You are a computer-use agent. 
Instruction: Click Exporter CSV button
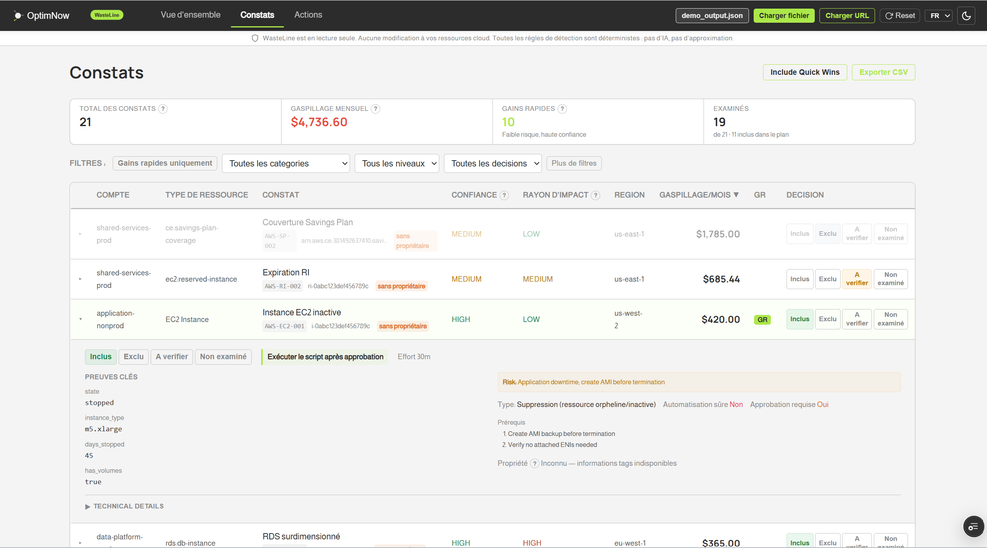point(883,72)
